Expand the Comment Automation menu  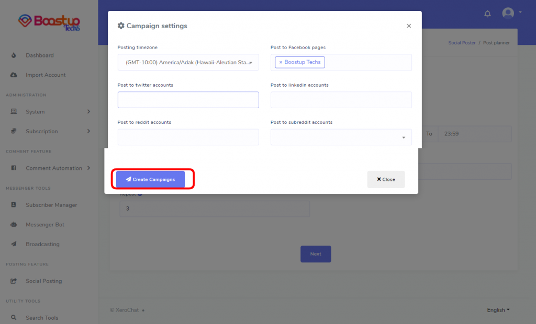coord(49,168)
